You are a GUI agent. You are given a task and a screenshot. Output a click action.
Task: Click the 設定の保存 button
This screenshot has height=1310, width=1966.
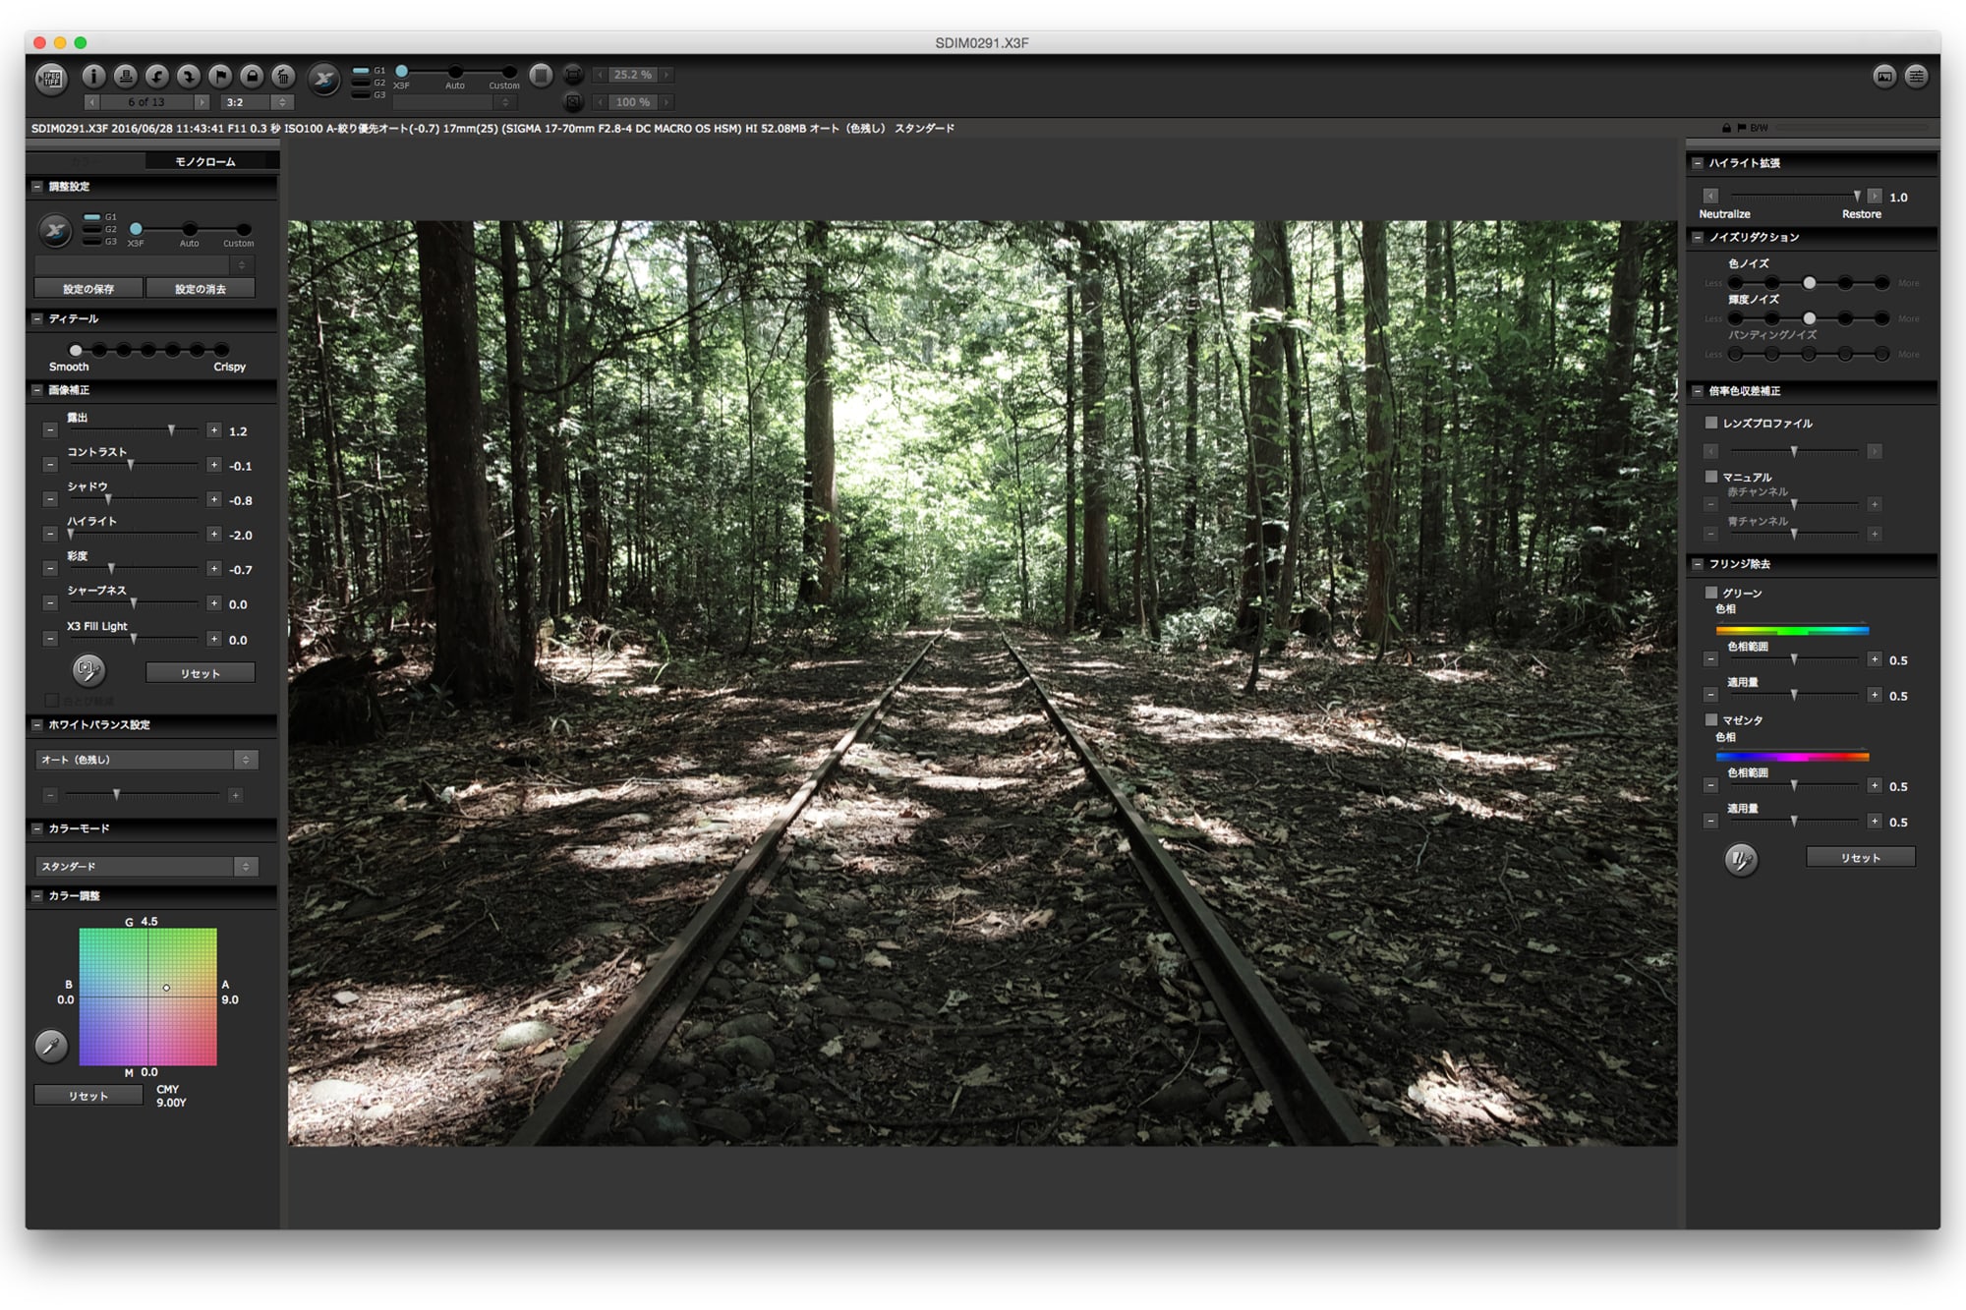[88, 289]
